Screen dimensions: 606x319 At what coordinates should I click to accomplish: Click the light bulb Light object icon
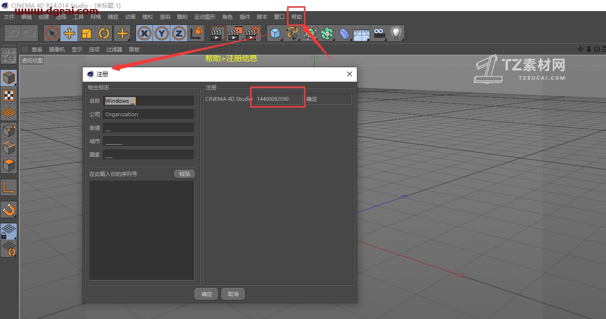[x=396, y=34]
